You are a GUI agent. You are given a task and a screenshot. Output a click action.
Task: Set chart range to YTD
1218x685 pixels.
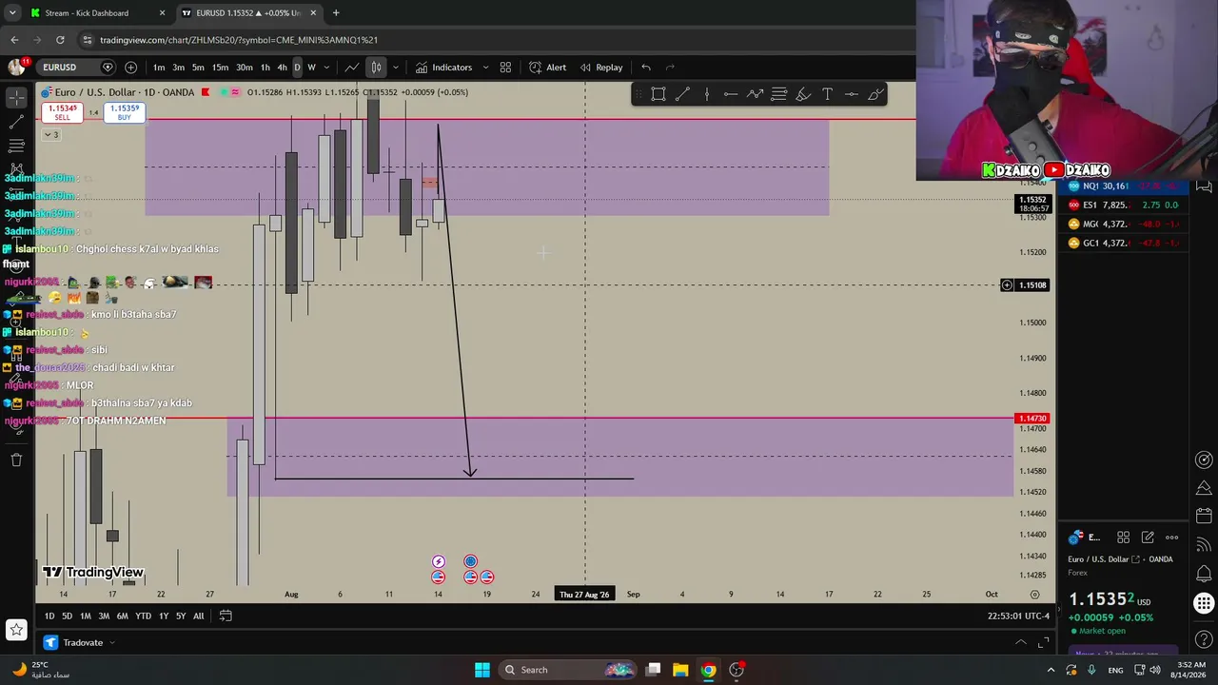(143, 616)
